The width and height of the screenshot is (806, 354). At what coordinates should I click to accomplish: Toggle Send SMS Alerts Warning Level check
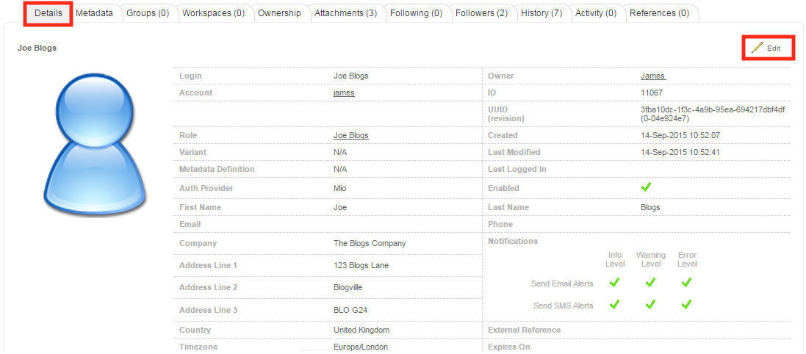650,305
